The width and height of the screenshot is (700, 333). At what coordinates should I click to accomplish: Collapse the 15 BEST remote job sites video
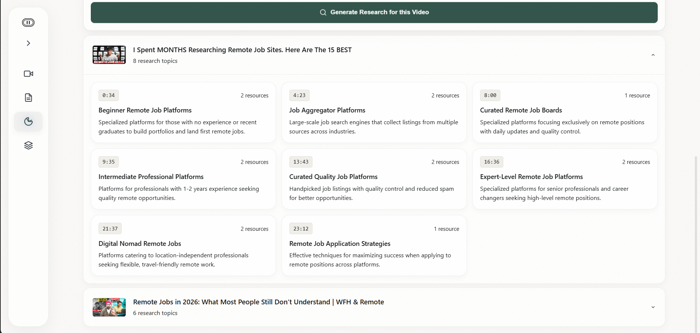click(x=653, y=55)
